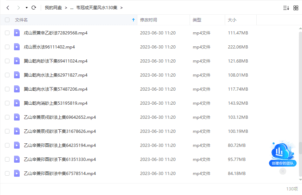This screenshot has height=195, width=302.
Task: Click the back navigation arrow
Action: (x=8, y=7)
